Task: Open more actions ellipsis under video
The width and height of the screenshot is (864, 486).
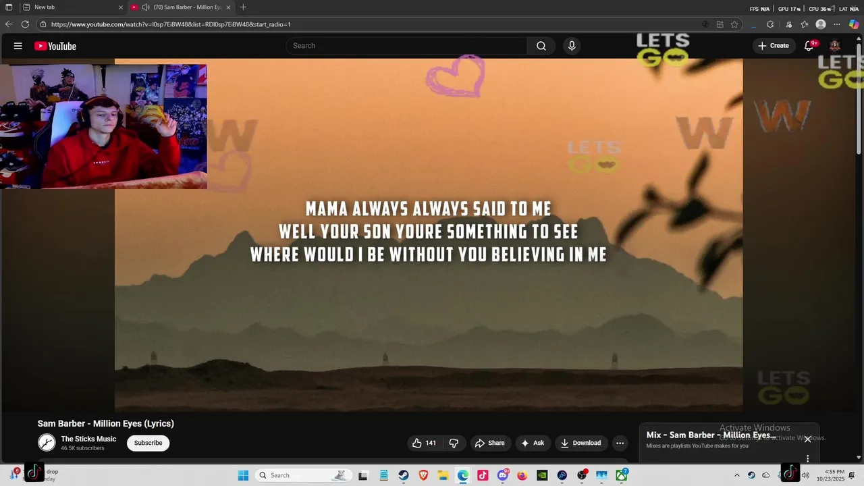Action: tap(620, 443)
